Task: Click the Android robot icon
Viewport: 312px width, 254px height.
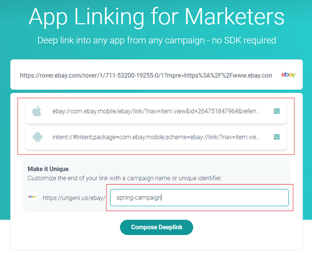Action: click(x=38, y=137)
